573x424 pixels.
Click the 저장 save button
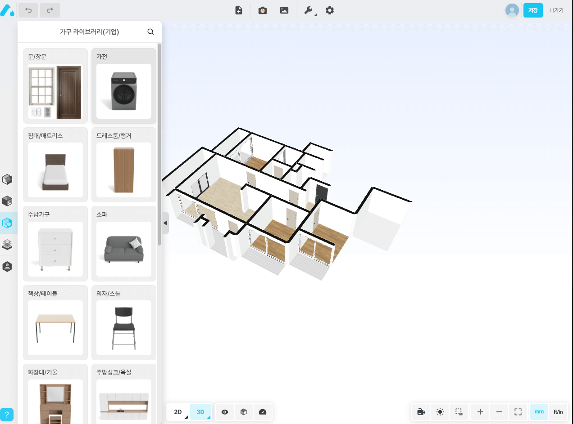(533, 10)
